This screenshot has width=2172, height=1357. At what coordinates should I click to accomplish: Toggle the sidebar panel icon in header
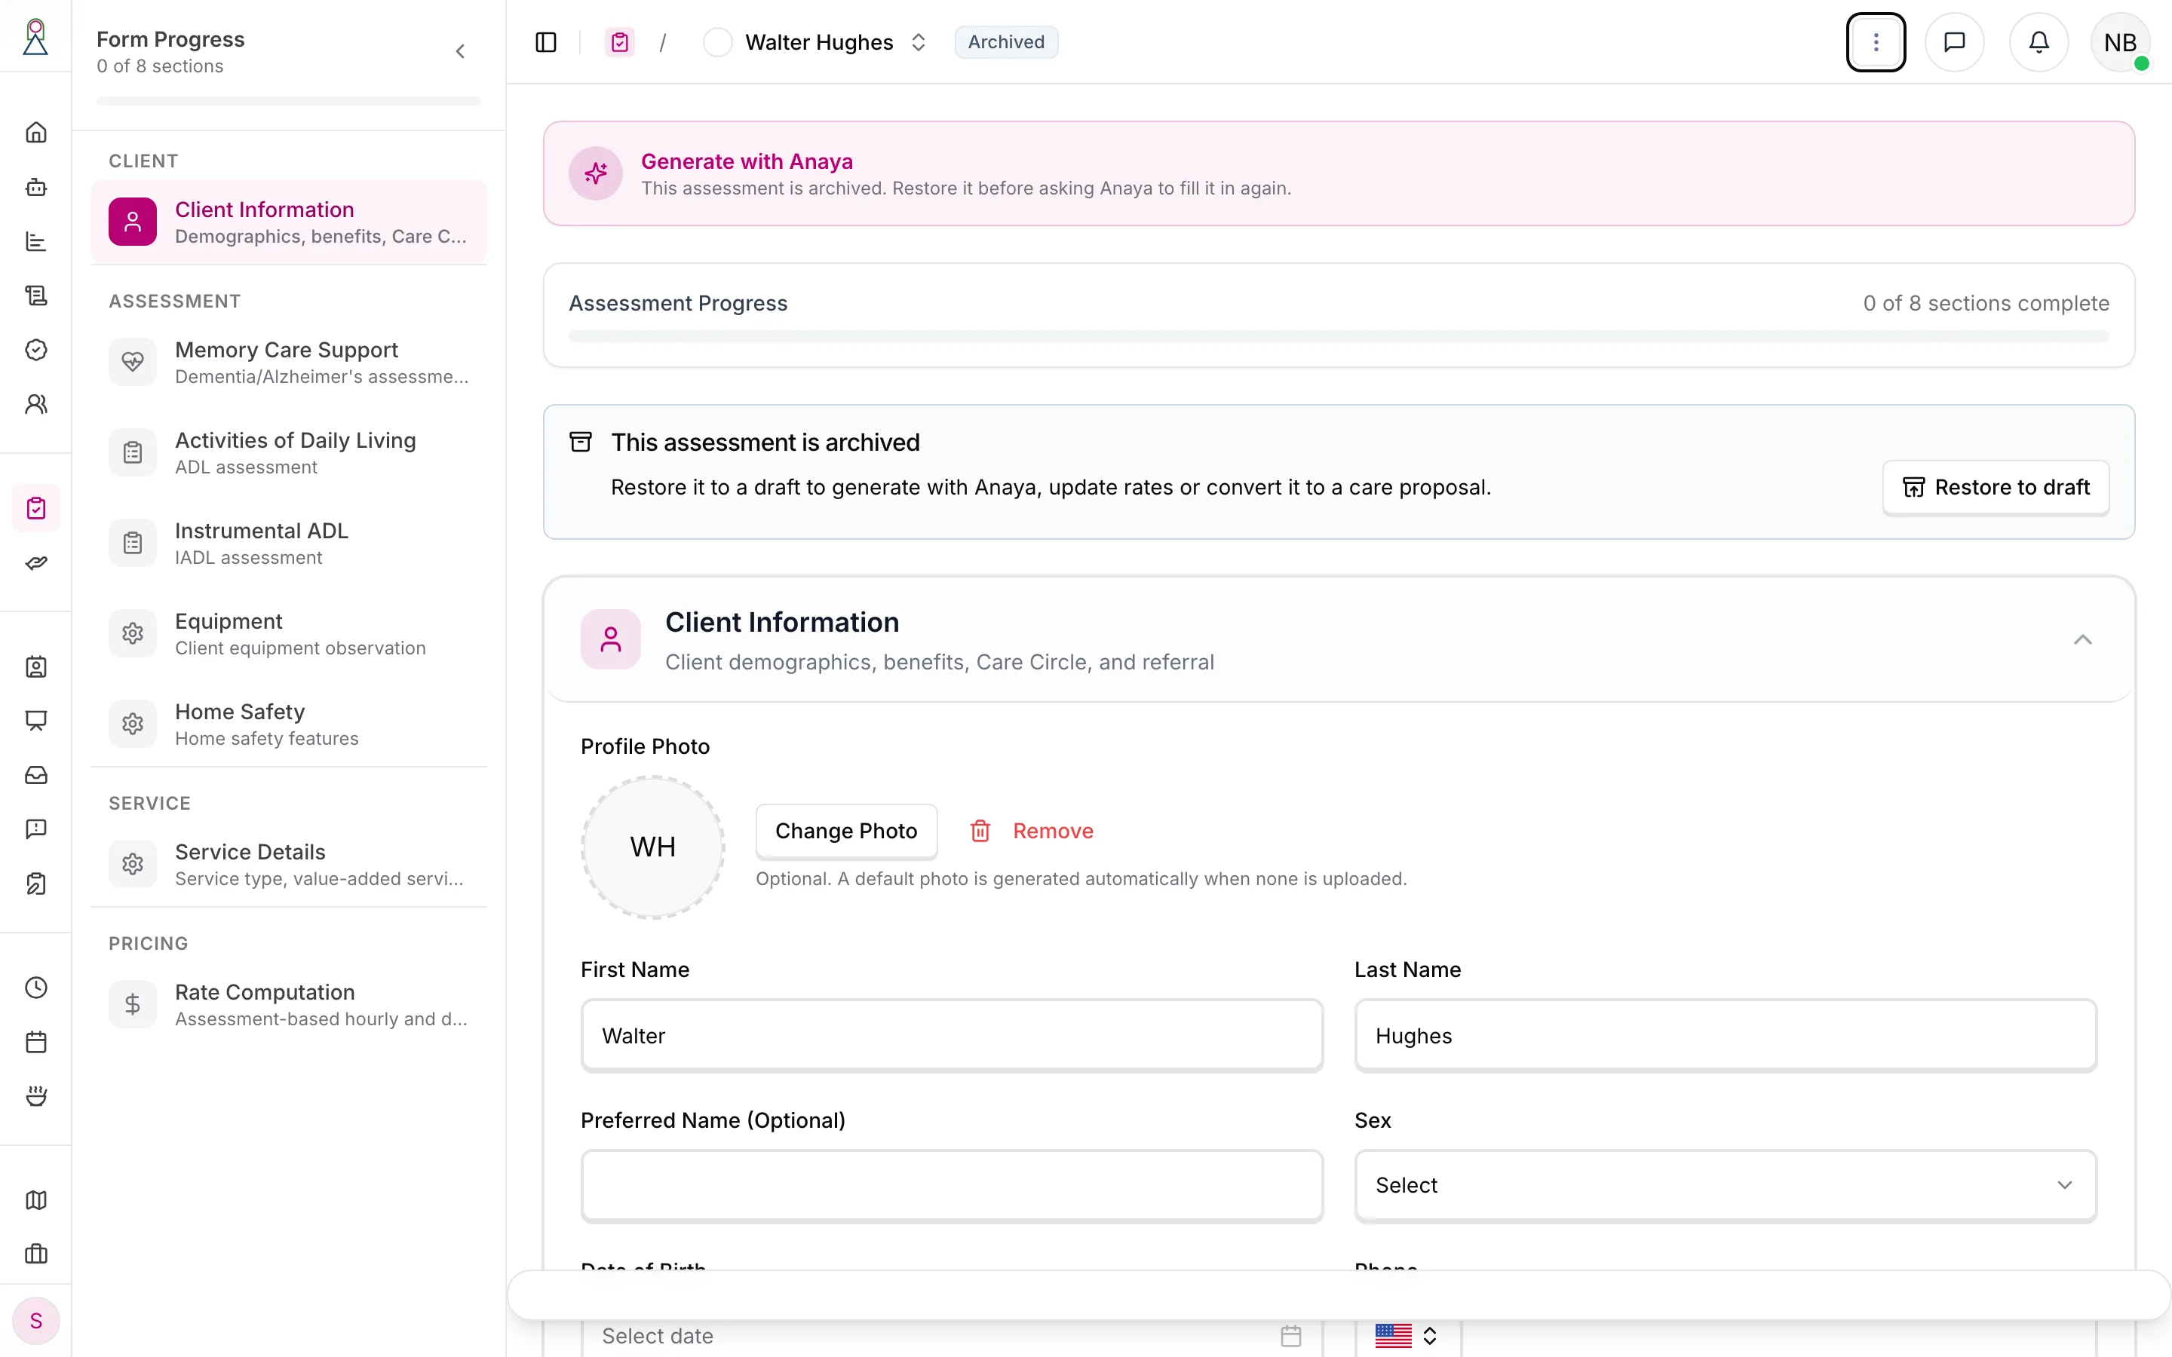pyautogui.click(x=546, y=42)
